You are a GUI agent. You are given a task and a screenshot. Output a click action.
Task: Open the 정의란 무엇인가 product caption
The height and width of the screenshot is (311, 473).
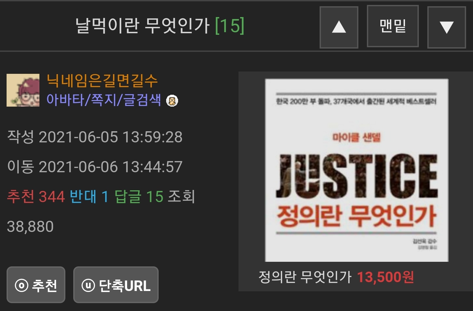pos(305,277)
